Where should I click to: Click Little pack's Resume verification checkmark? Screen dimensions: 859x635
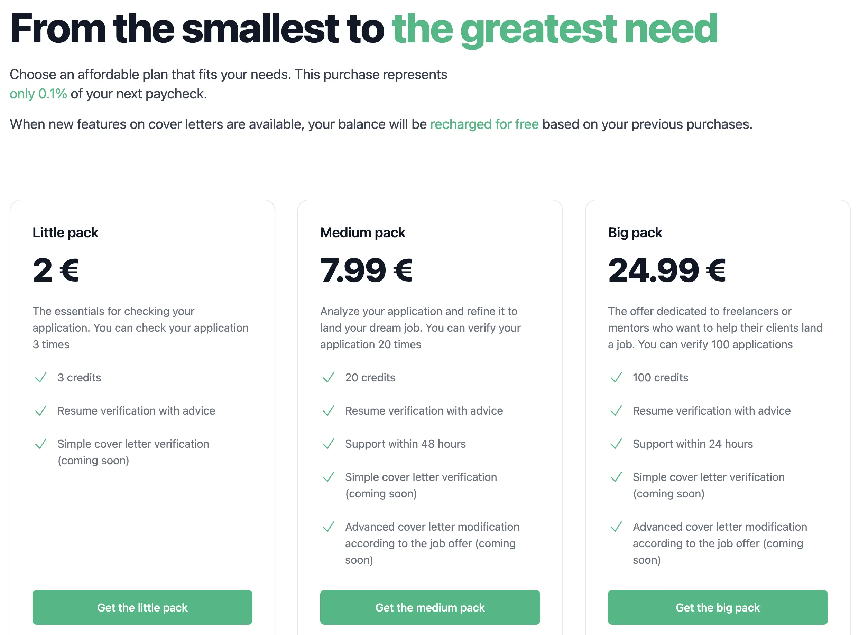click(41, 410)
